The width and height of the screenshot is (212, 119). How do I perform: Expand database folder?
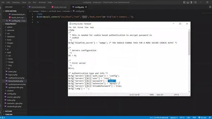coord(11,37)
